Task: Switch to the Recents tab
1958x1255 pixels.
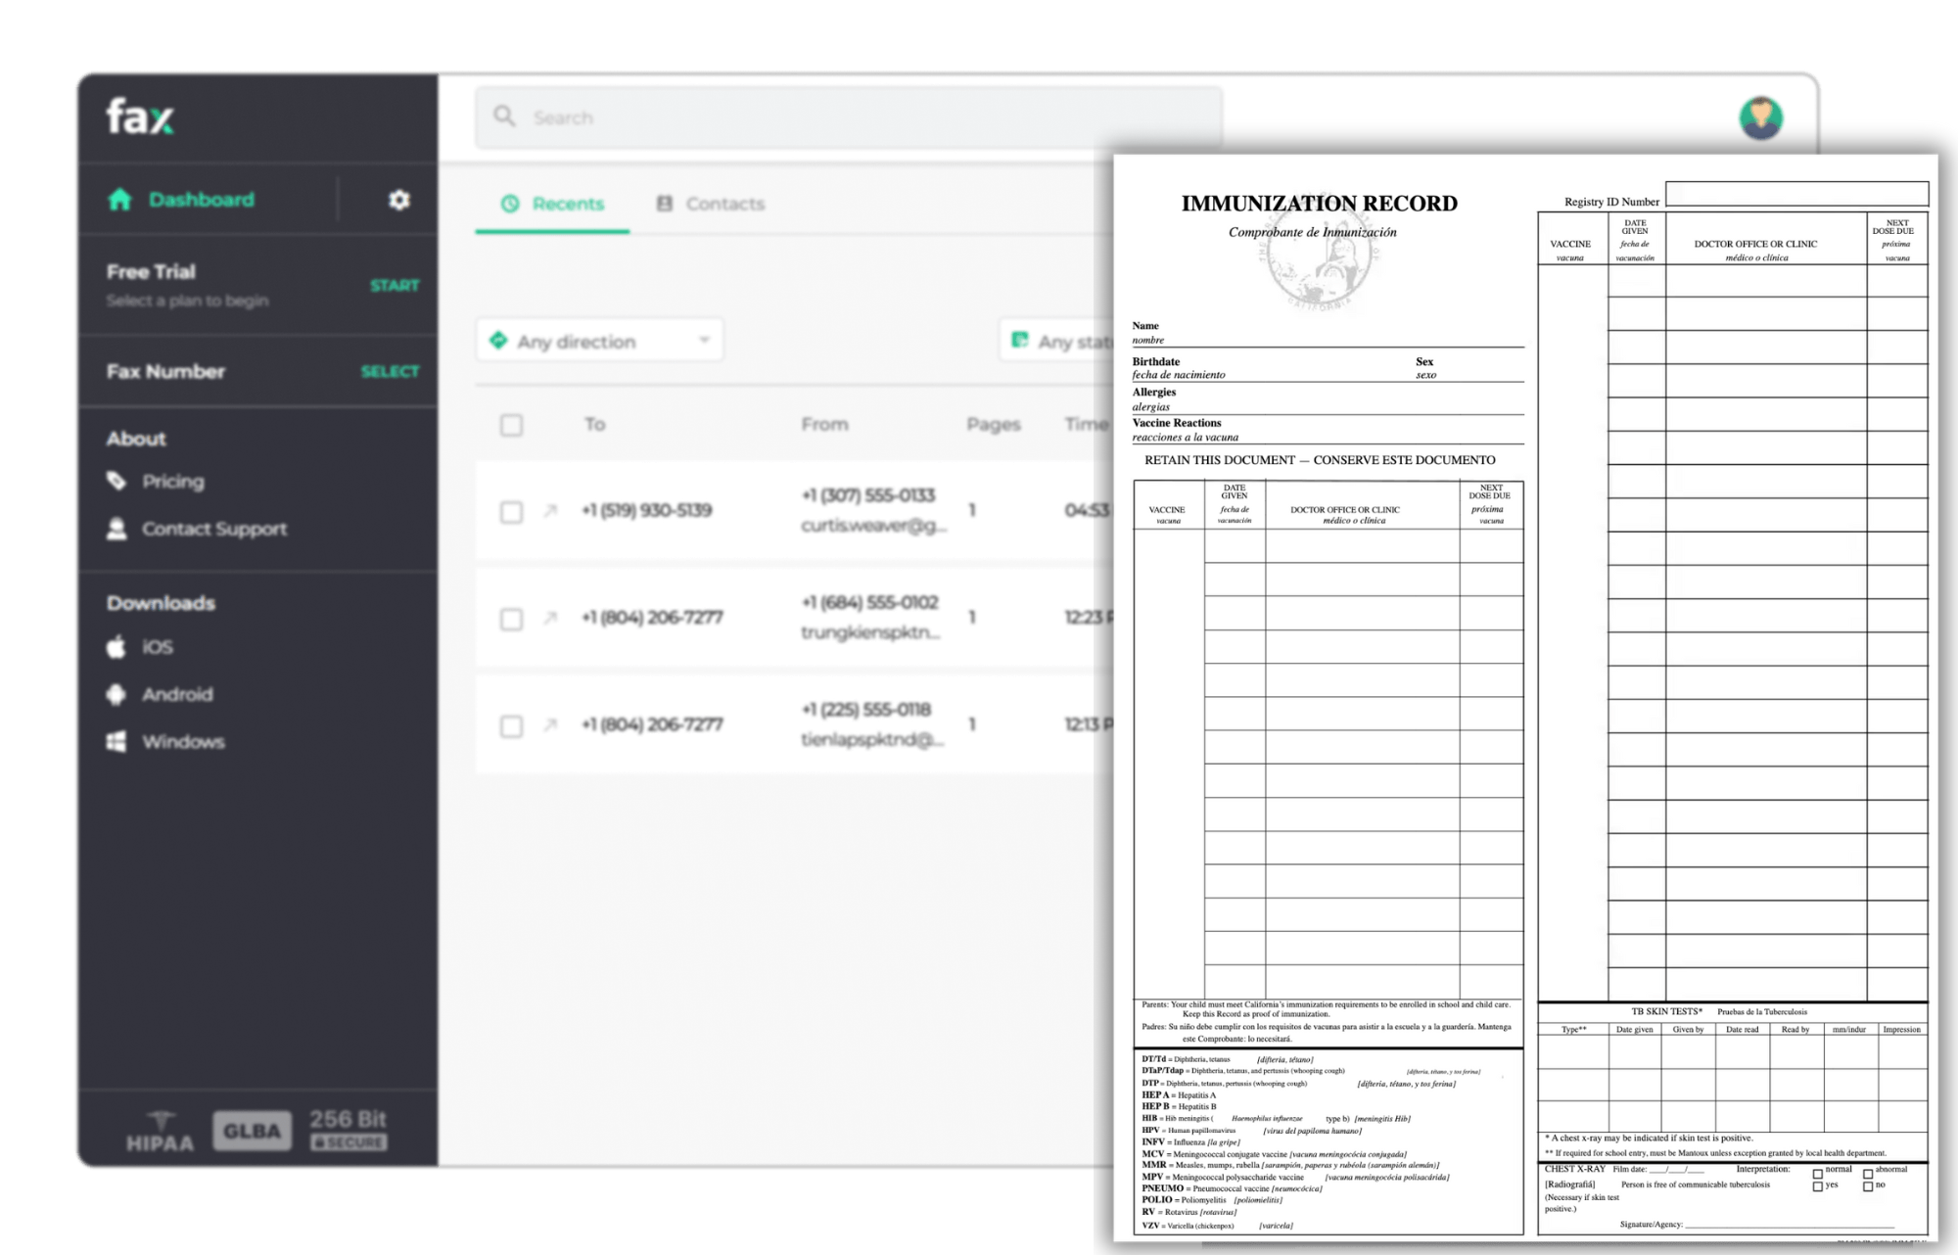Action: [x=553, y=204]
